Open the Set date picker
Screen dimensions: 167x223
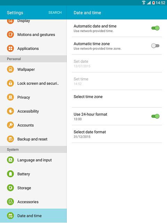pos(117,63)
